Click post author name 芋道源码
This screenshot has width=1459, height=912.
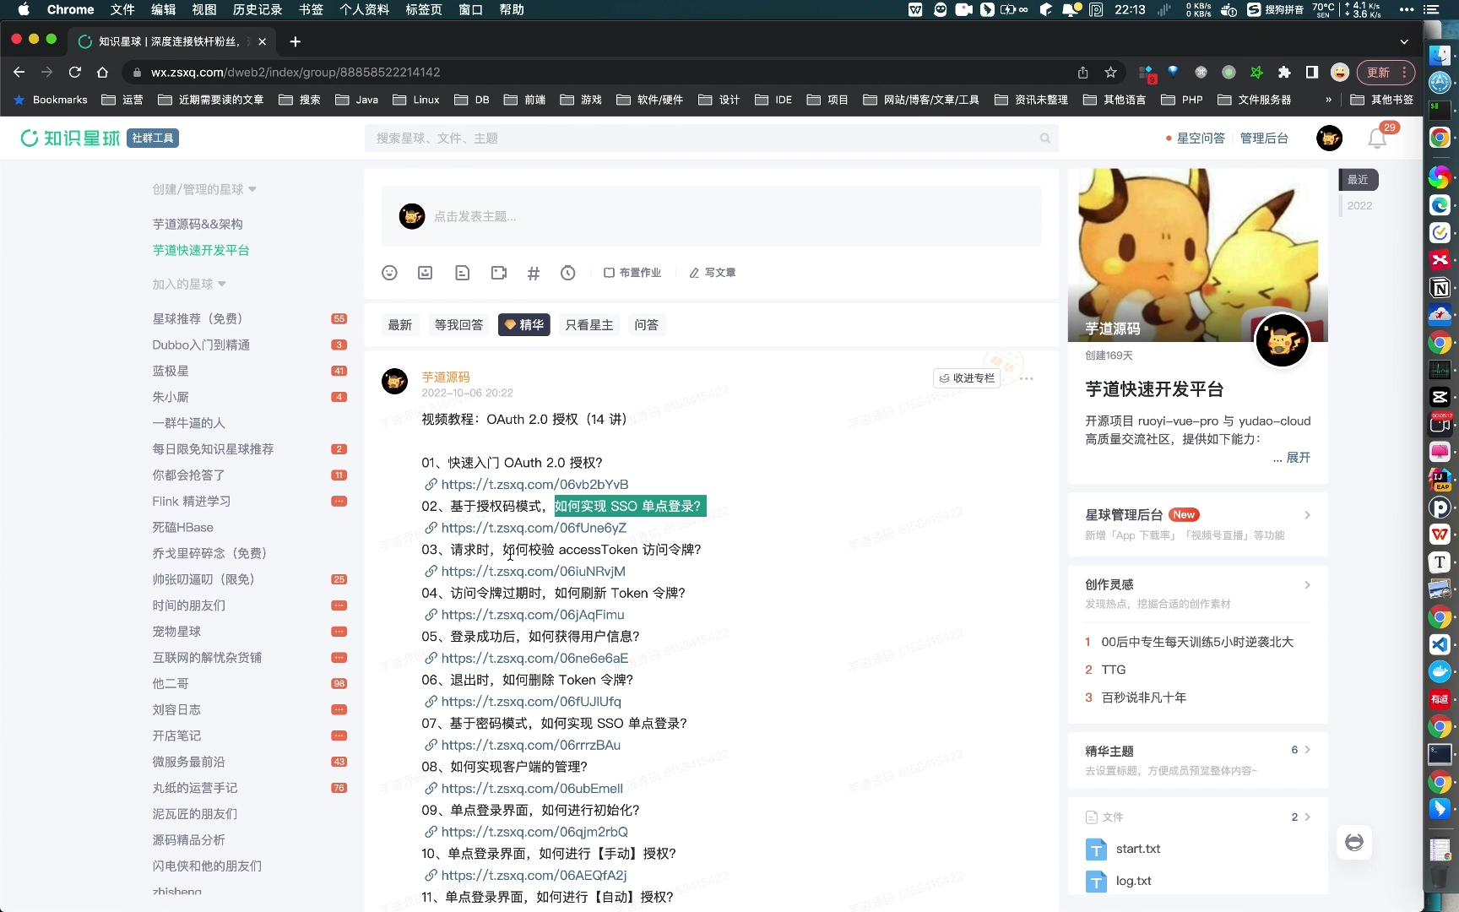click(446, 377)
